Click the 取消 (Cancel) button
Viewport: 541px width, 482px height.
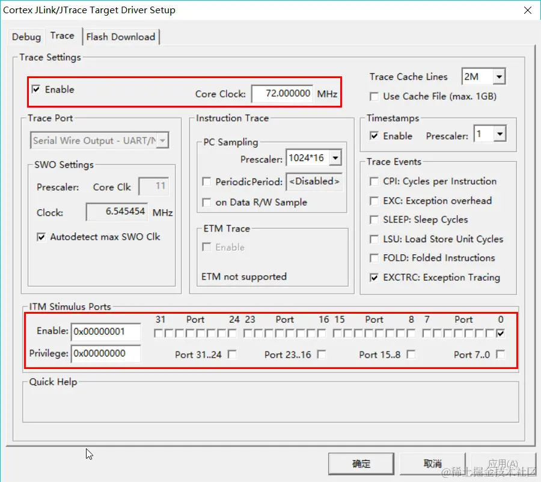tap(433, 464)
